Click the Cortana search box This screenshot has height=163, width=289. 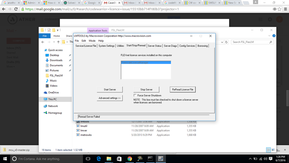pos(47,159)
